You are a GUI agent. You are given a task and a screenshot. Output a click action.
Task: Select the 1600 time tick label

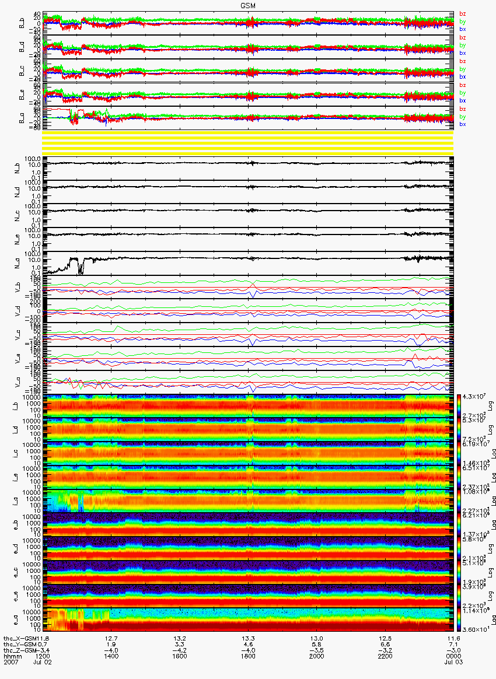(x=180, y=656)
